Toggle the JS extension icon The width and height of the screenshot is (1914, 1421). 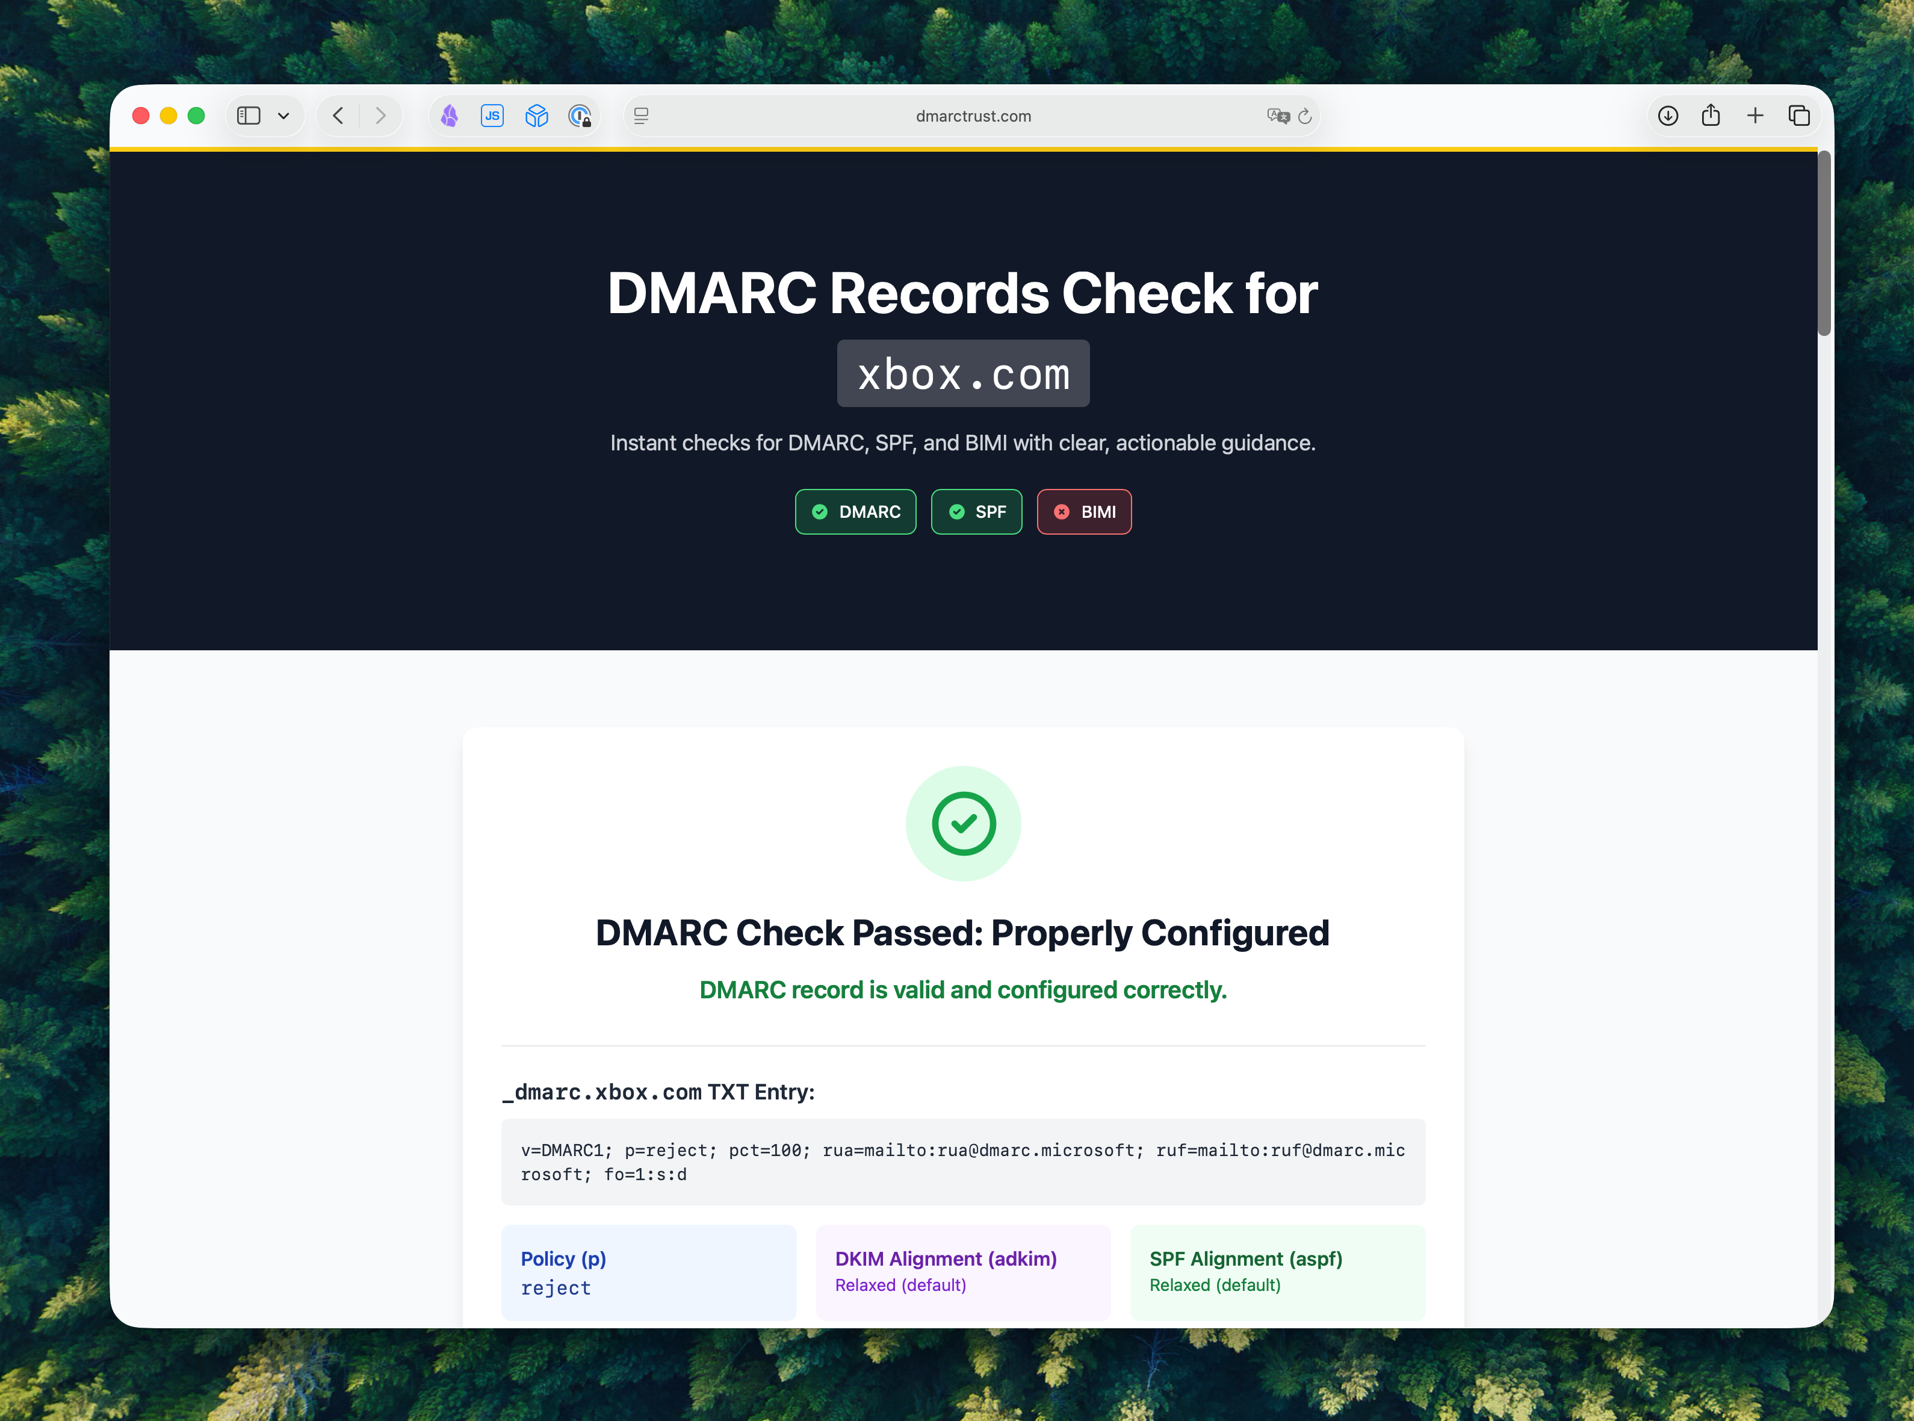click(492, 115)
